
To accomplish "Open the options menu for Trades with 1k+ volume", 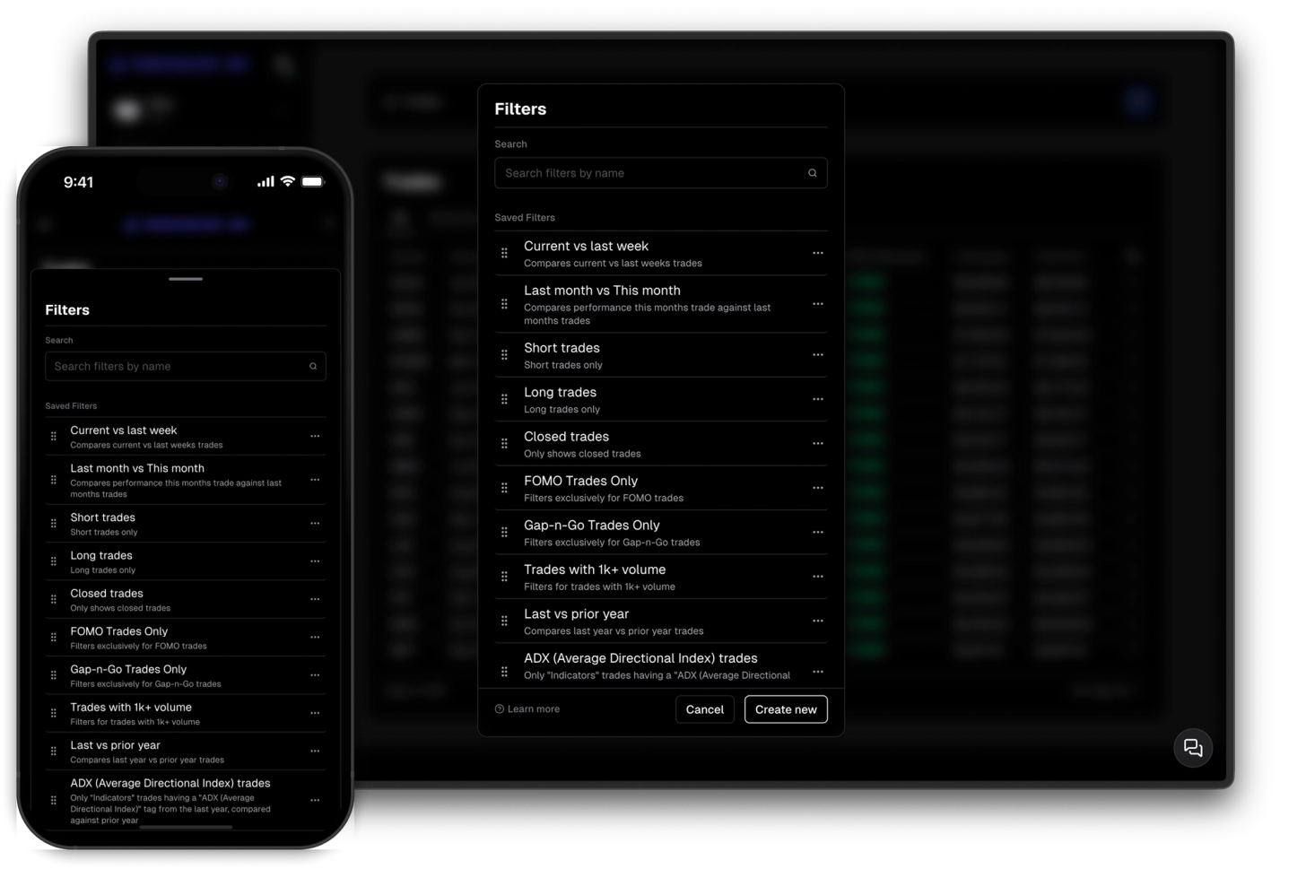I will click(817, 576).
